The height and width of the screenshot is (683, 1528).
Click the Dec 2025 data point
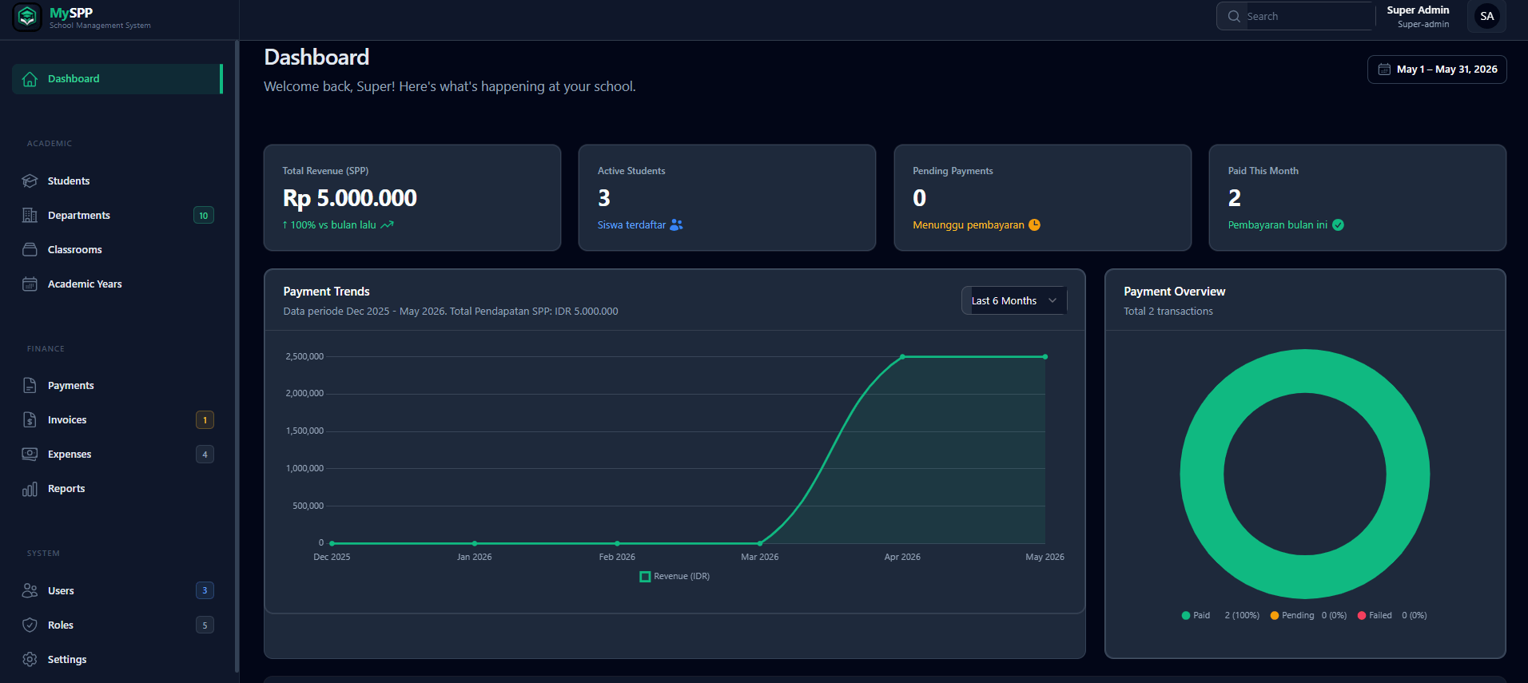[332, 543]
